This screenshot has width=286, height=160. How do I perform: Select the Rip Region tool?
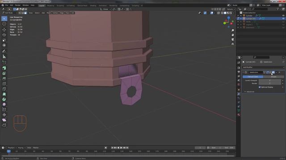(4, 125)
